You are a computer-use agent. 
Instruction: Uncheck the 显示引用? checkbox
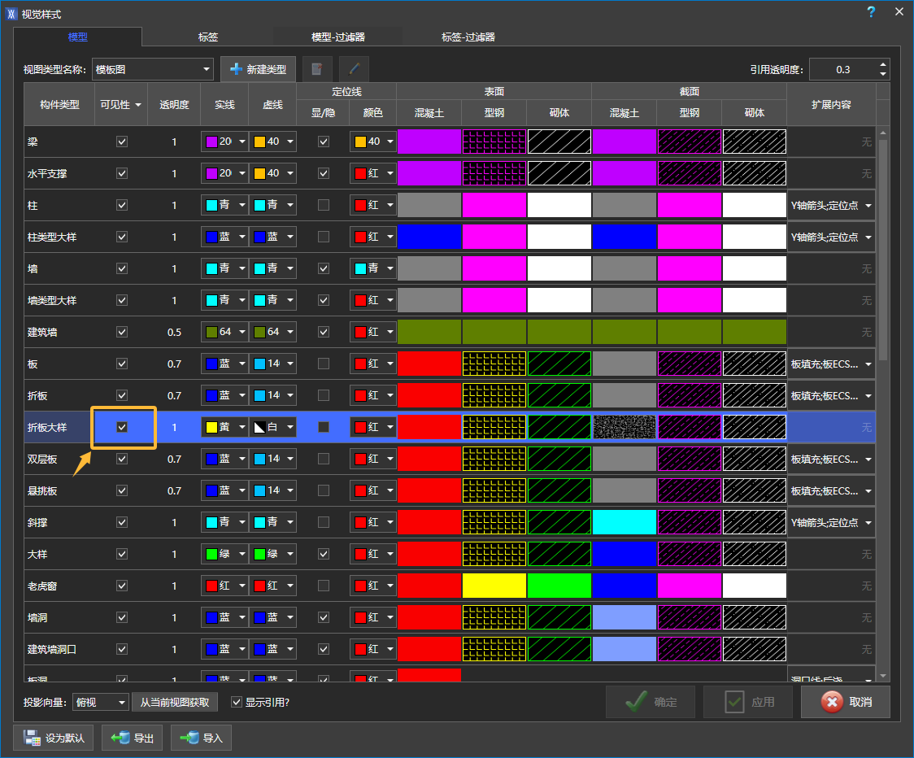(x=237, y=702)
